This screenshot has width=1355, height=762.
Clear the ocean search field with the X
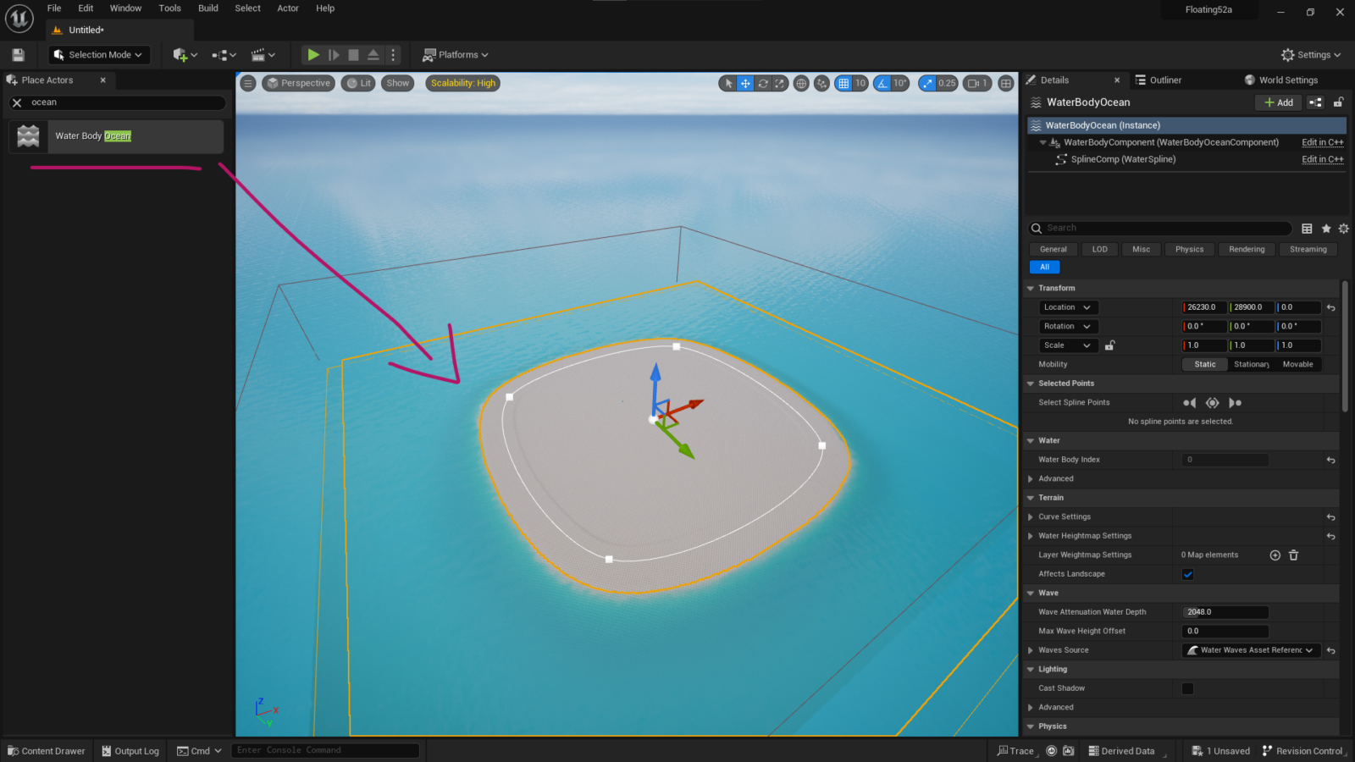(16, 102)
